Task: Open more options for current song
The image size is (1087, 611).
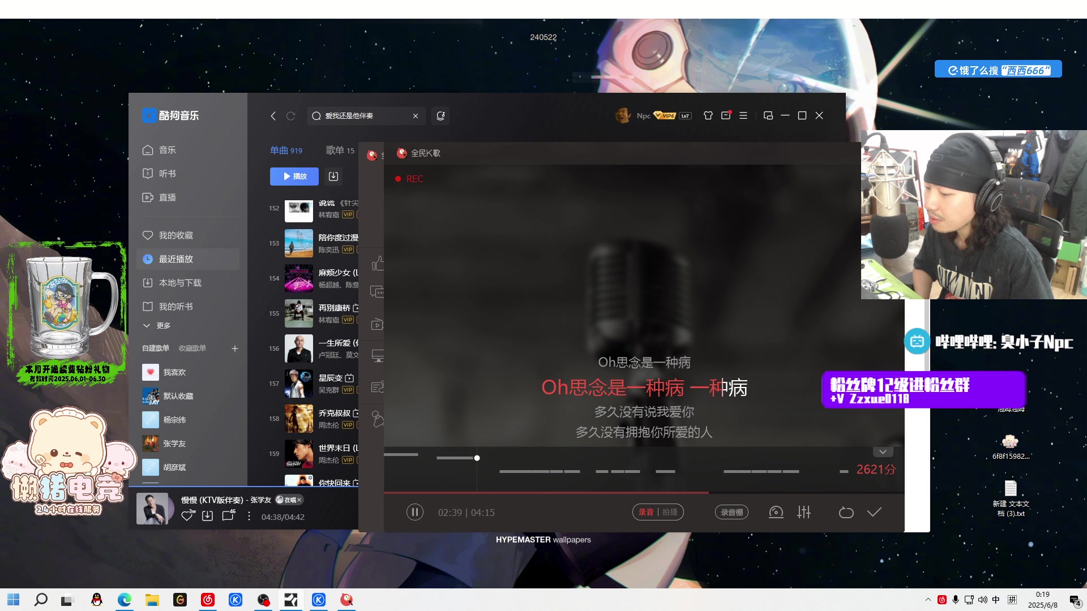Action: point(249,516)
